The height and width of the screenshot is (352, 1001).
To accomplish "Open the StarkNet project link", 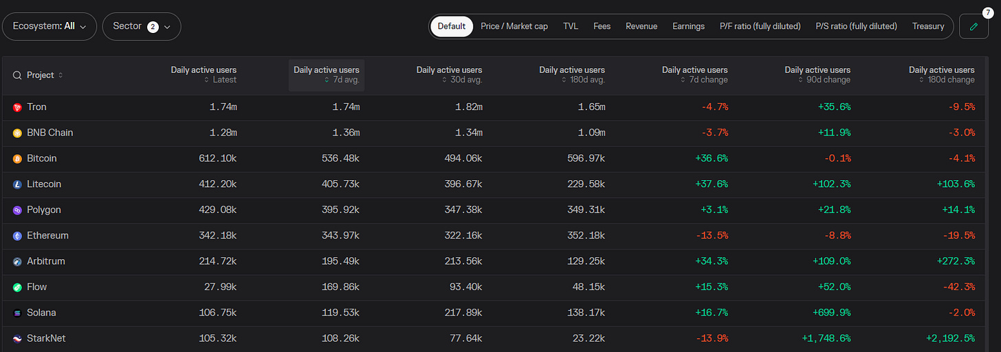I will point(46,339).
